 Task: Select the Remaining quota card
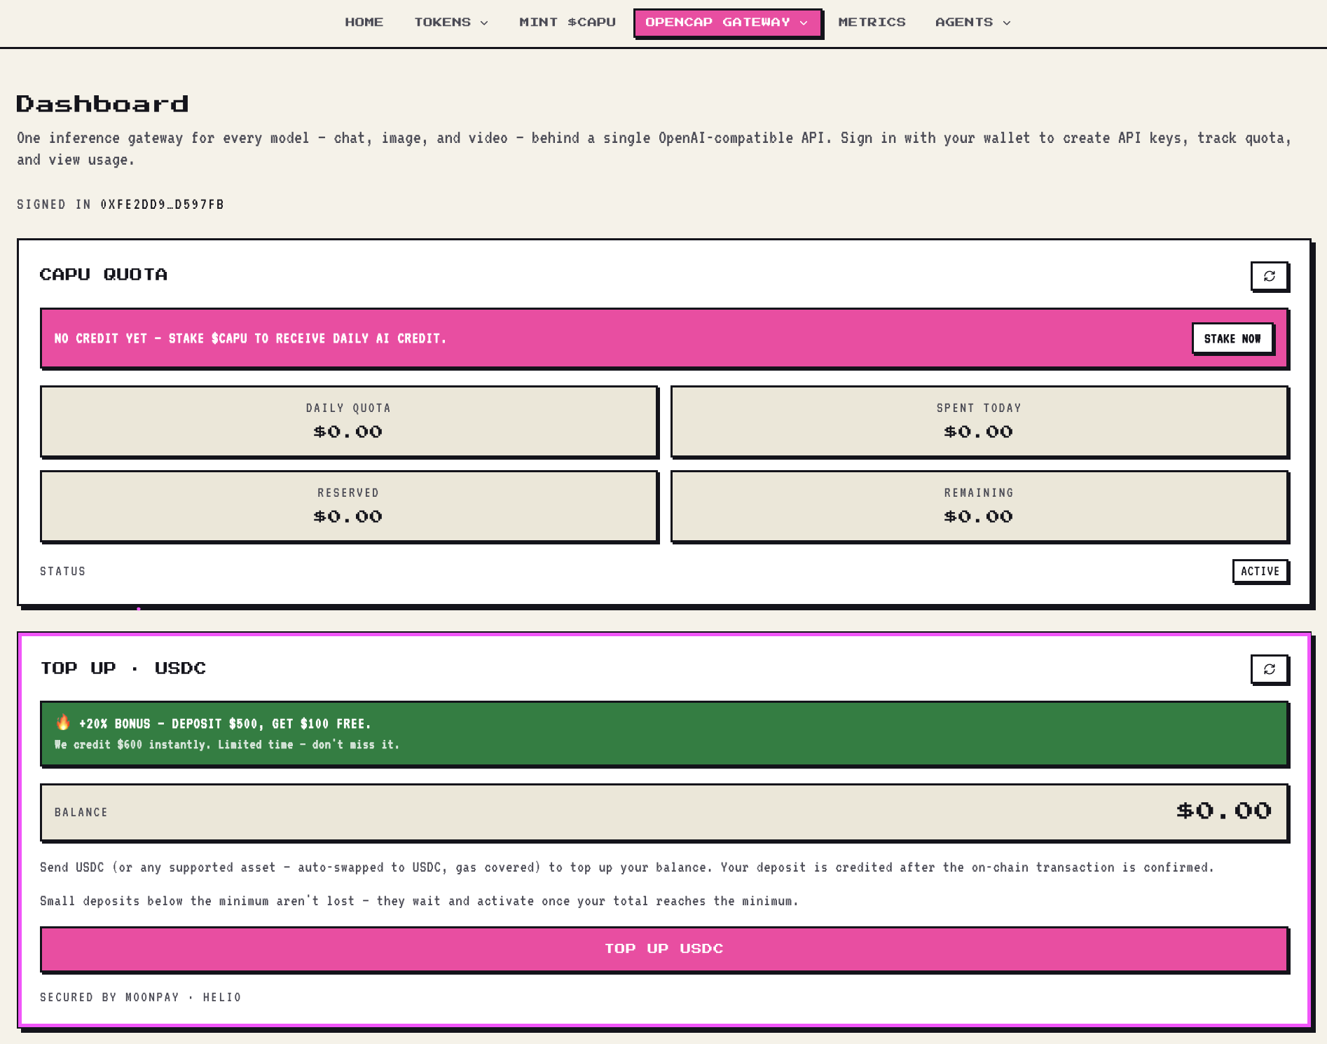point(979,506)
